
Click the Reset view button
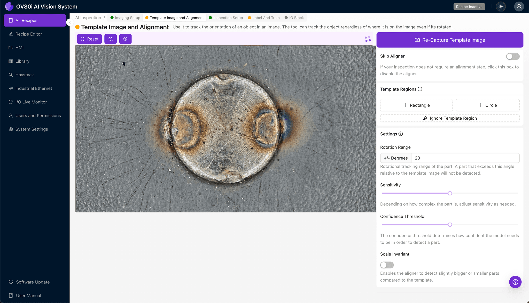(x=89, y=39)
